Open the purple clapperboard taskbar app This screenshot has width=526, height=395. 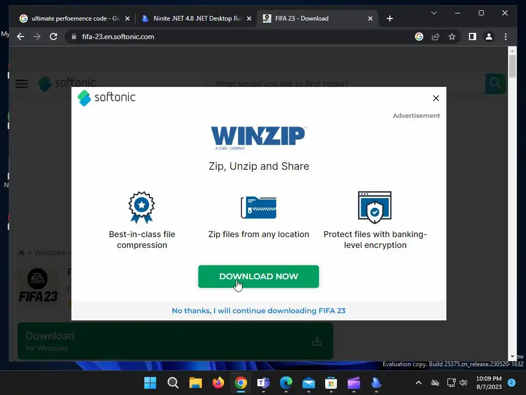pyautogui.click(x=353, y=383)
